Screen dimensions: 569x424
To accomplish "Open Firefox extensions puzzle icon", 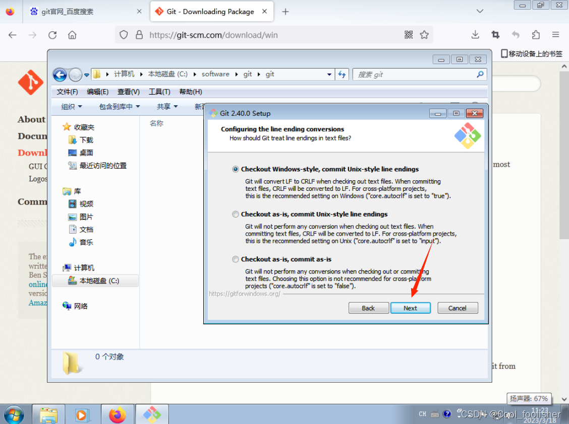I will point(536,35).
